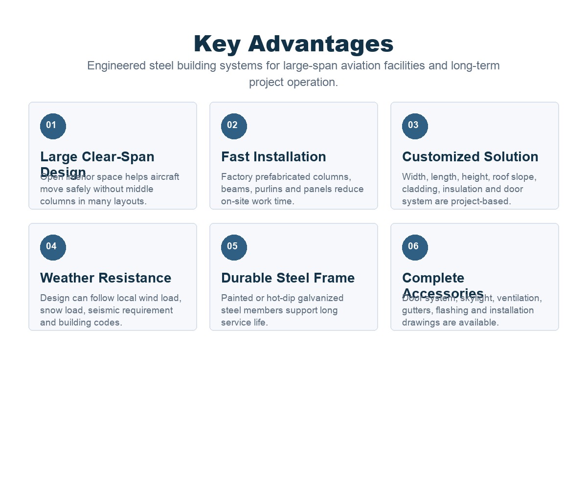Click the 01 number badge
587x479 pixels.
[x=53, y=126]
